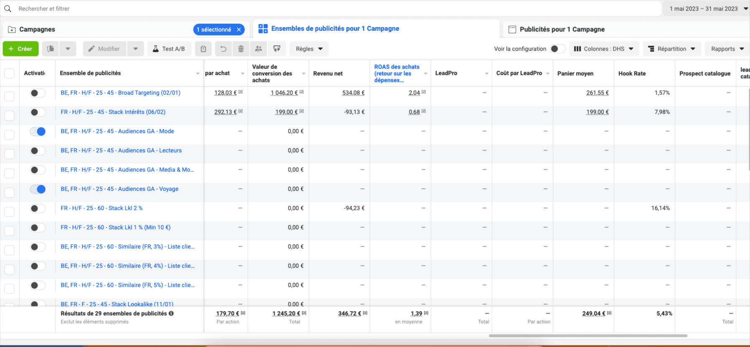Image resolution: width=750 pixels, height=347 pixels.
Task: Click the Campagnes folder icon
Action: pos(12,29)
